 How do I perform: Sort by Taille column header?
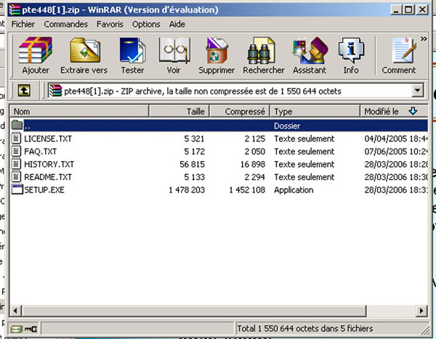point(179,111)
